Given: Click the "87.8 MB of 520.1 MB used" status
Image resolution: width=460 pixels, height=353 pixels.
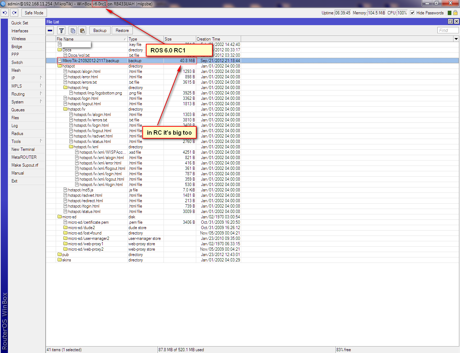Looking at the screenshot, I should [x=181, y=350].
